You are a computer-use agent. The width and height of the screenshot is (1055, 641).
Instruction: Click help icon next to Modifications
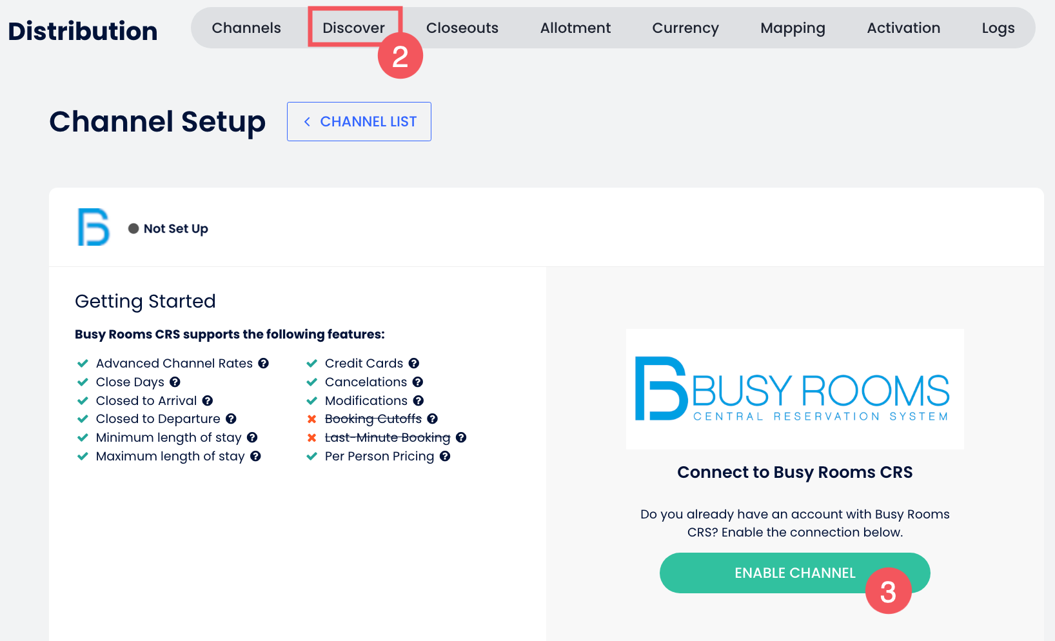419,400
